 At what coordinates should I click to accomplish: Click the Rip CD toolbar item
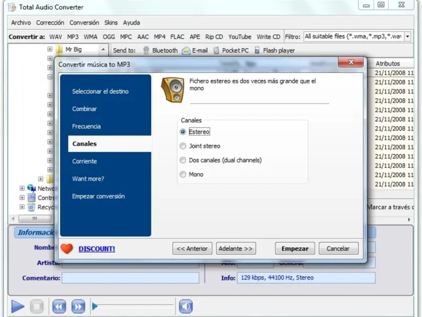pos(214,37)
